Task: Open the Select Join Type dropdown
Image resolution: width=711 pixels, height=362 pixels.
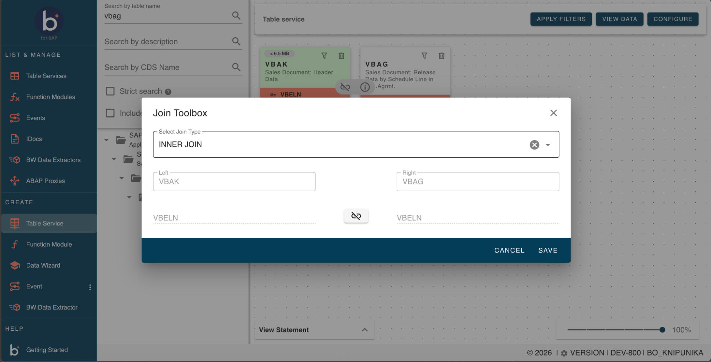Action: point(548,145)
